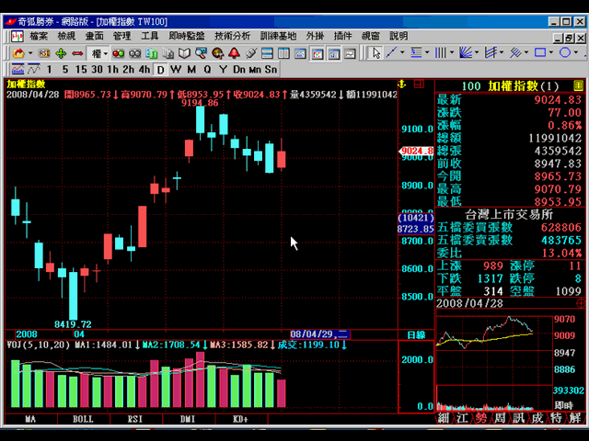Expand the trend line tool dropdown arrow
The width and height of the screenshot is (589, 441).
[x=402, y=53]
